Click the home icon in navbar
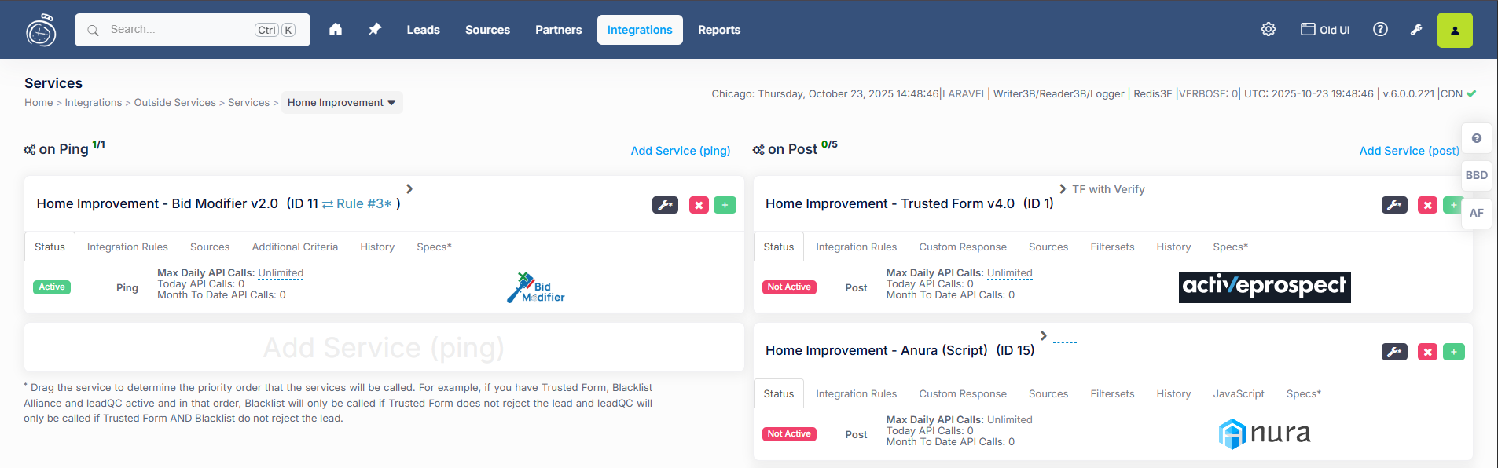The height and width of the screenshot is (468, 1498). (x=336, y=30)
